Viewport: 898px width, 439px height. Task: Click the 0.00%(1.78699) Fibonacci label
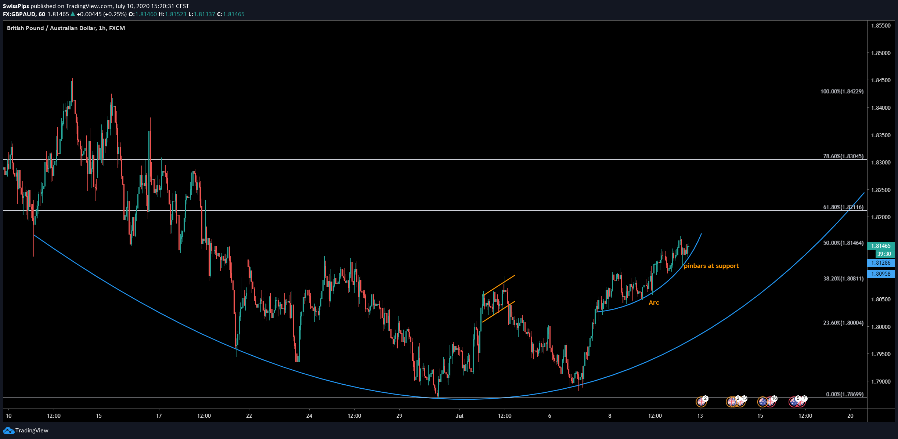click(845, 394)
